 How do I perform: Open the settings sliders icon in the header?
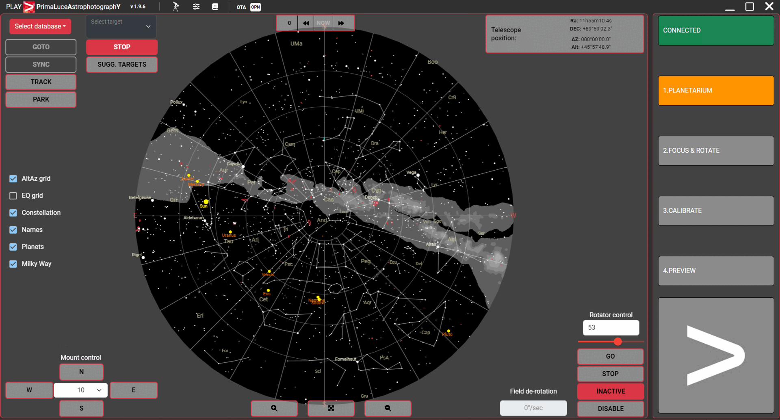click(x=196, y=6)
